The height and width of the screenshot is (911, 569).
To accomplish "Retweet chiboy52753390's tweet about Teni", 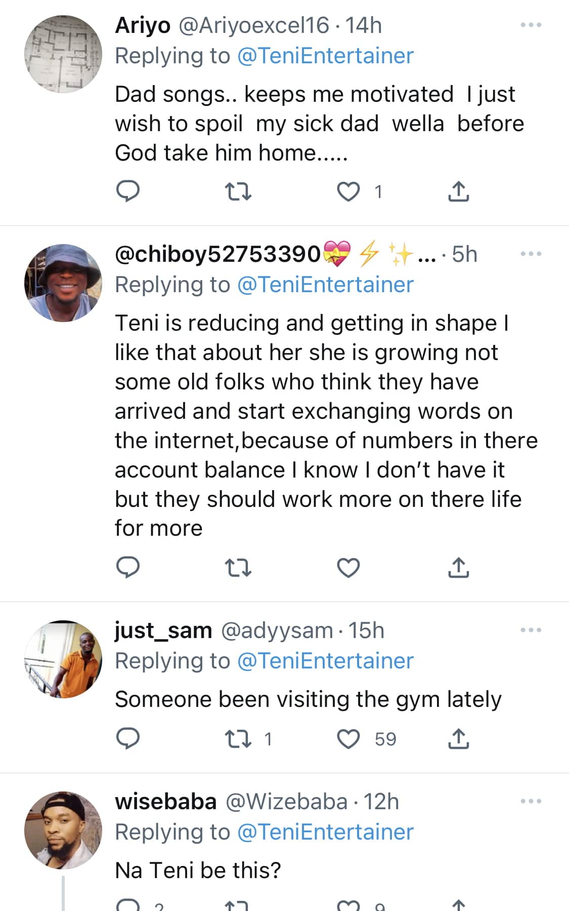I will click(x=237, y=568).
